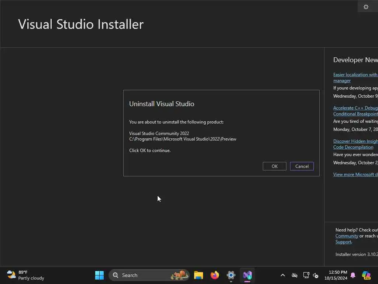Screen dimensions: 378x284
Task: Open the network display tray icon
Action: pos(306,275)
